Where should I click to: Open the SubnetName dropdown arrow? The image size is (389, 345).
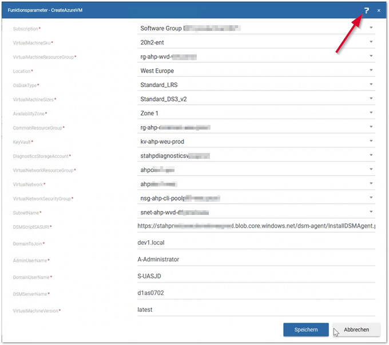(371, 212)
